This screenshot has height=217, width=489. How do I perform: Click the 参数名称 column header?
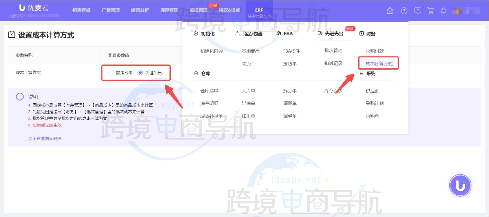tap(24, 55)
